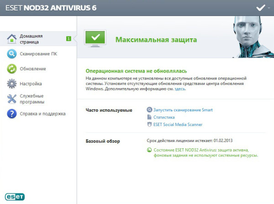Click the здесь link for more information
The image size is (274, 204).
[x=180, y=89]
